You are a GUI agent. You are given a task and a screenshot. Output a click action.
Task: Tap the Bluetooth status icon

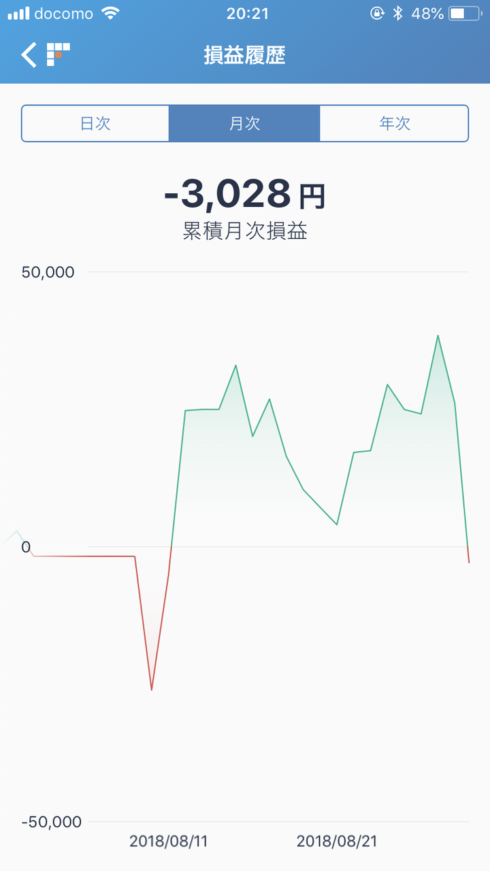point(399,13)
